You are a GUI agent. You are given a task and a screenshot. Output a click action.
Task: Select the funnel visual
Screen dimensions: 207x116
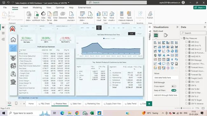160,51
